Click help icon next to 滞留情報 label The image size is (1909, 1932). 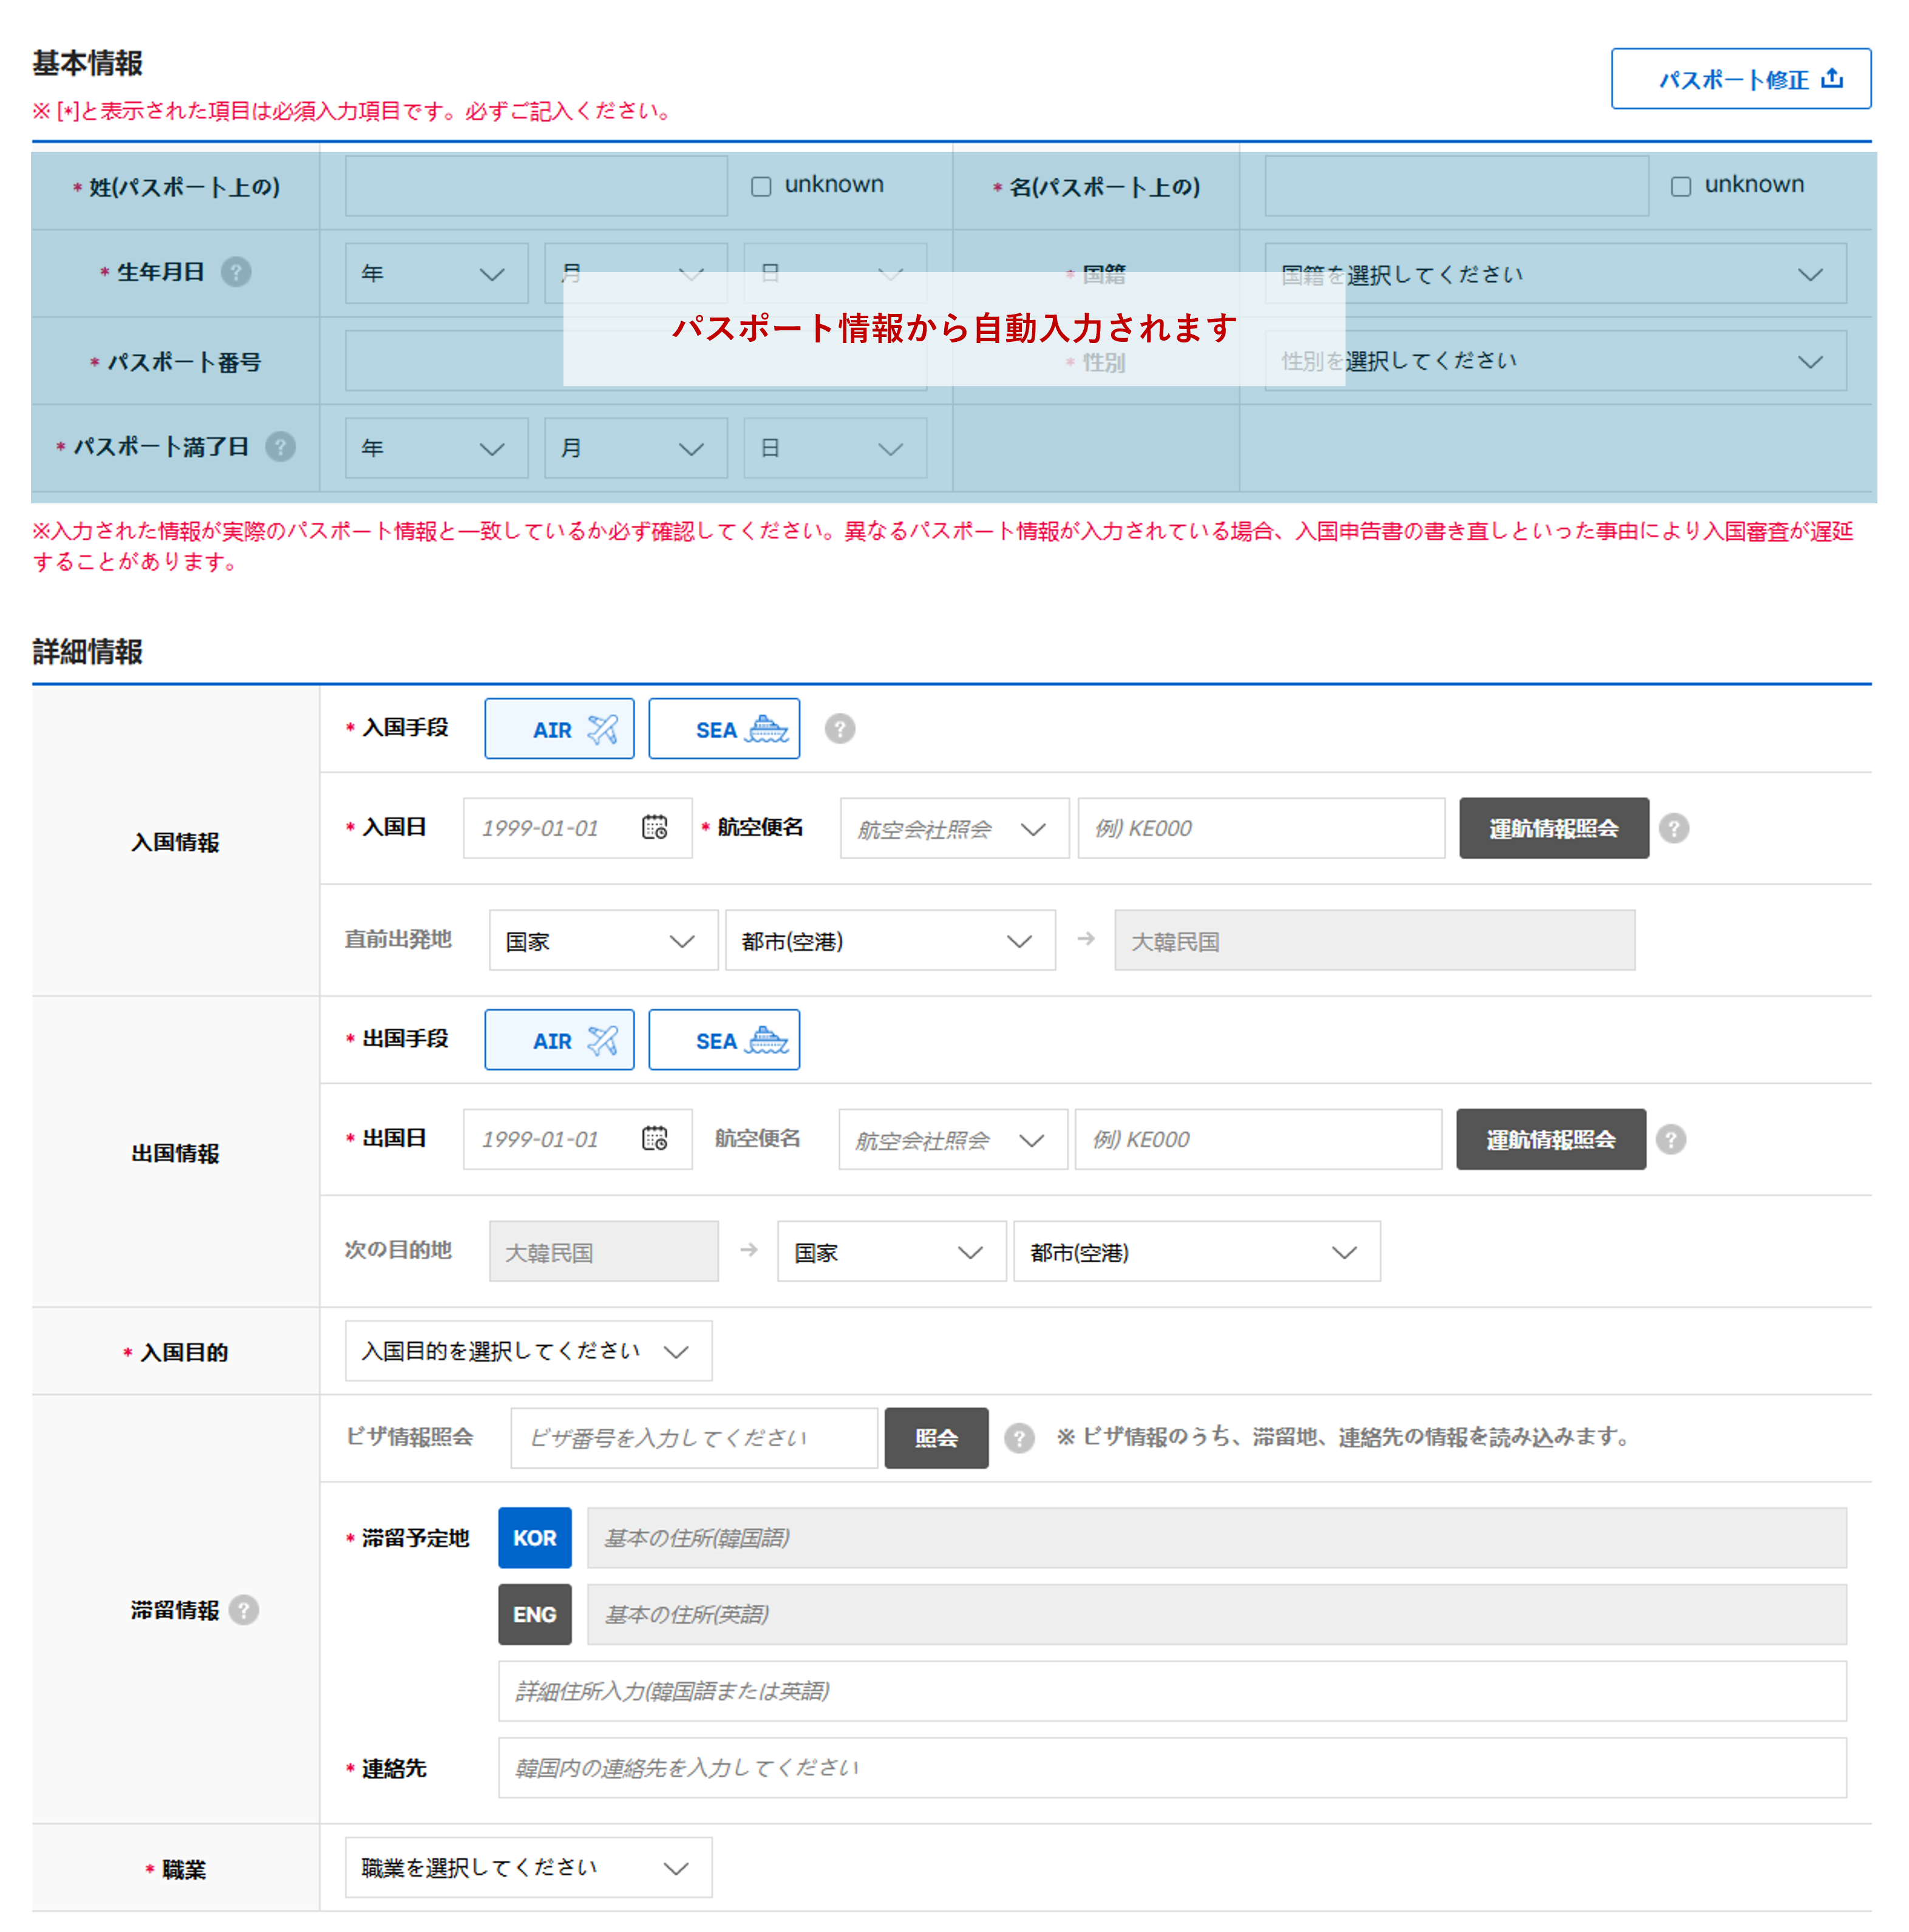(x=244, y=1610)
